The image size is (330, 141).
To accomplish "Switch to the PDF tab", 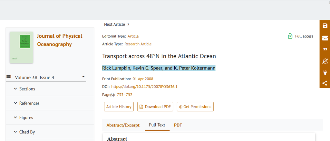I will coord(178,125).
